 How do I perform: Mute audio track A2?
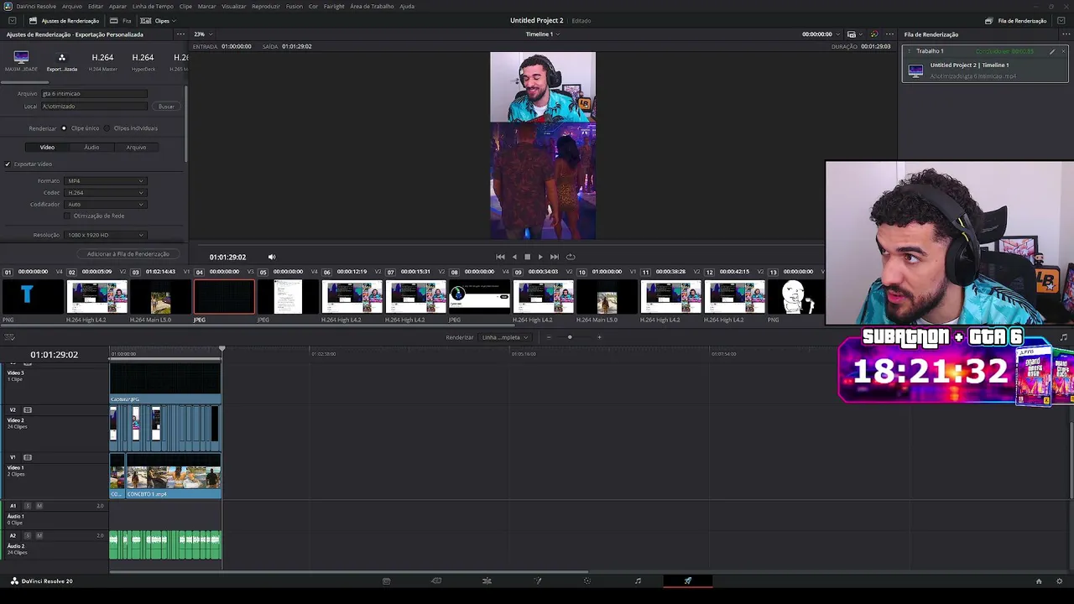pyautogui.click(x=39, y=535)
